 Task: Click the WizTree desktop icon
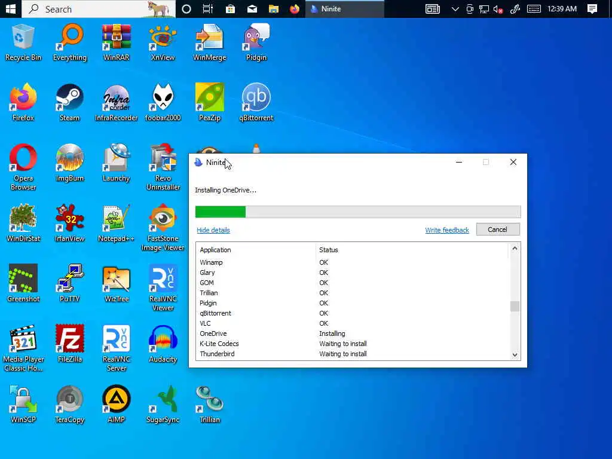click(117, 283)
